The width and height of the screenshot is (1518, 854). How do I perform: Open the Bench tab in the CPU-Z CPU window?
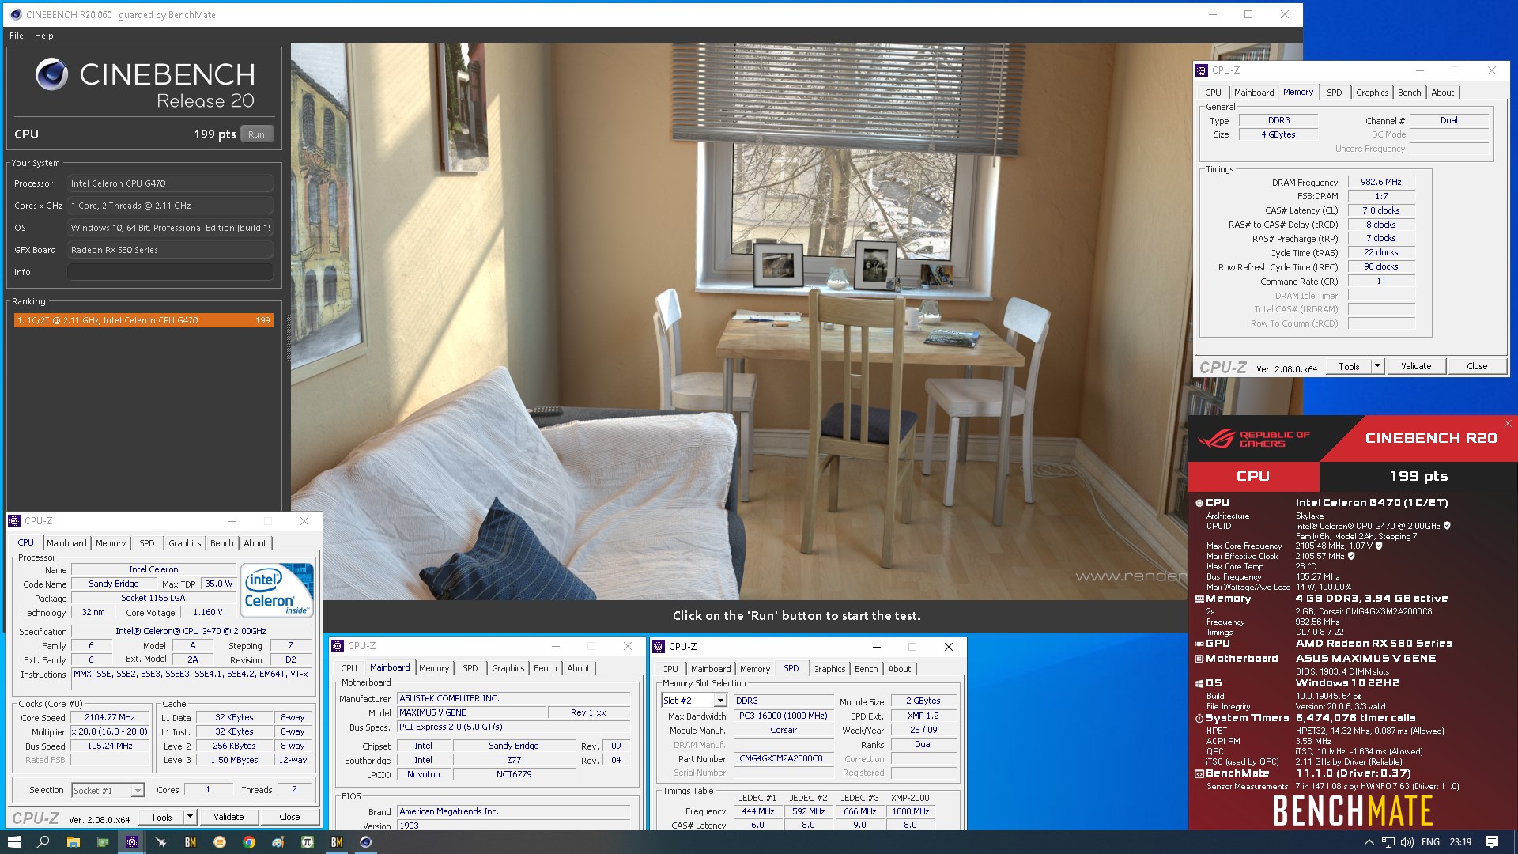222,543
